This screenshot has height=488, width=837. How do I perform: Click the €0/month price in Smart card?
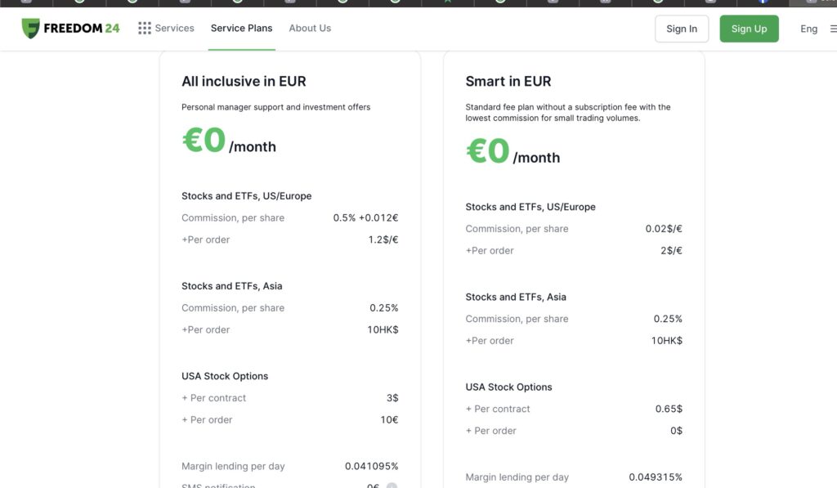tap(513, 151)
